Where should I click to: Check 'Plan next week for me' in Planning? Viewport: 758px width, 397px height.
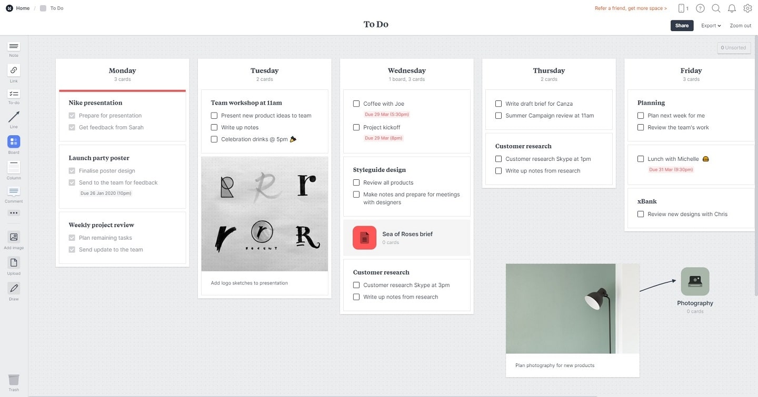[641, 115]
